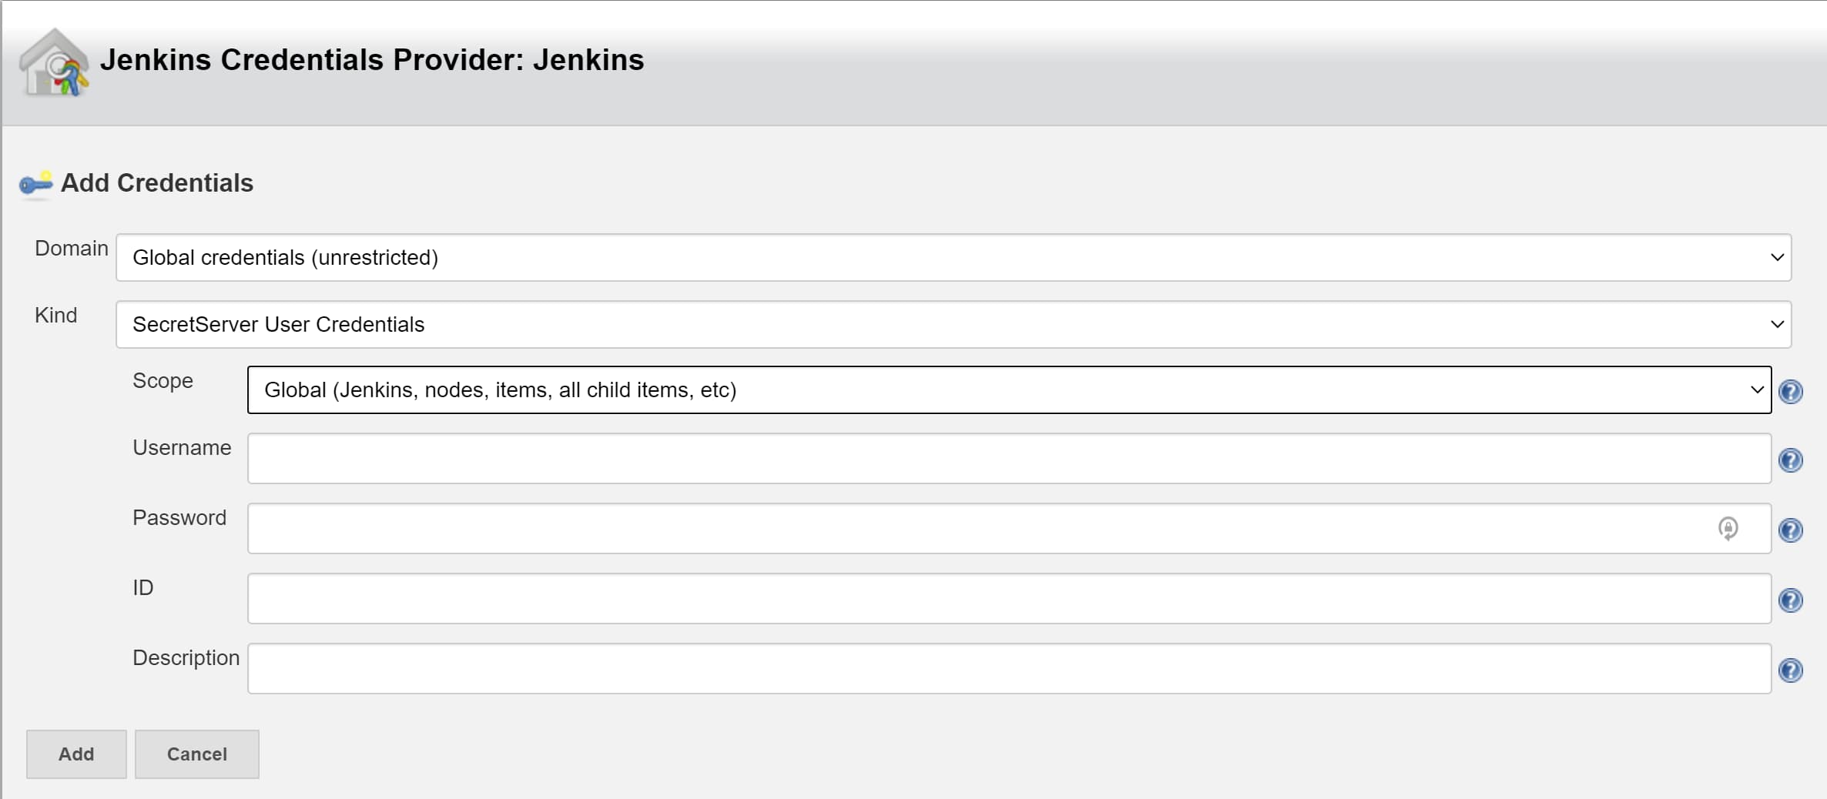The image size is (1827, 799).
Task: Click the help icon beside Scope
Action: tap(1790, 392)
